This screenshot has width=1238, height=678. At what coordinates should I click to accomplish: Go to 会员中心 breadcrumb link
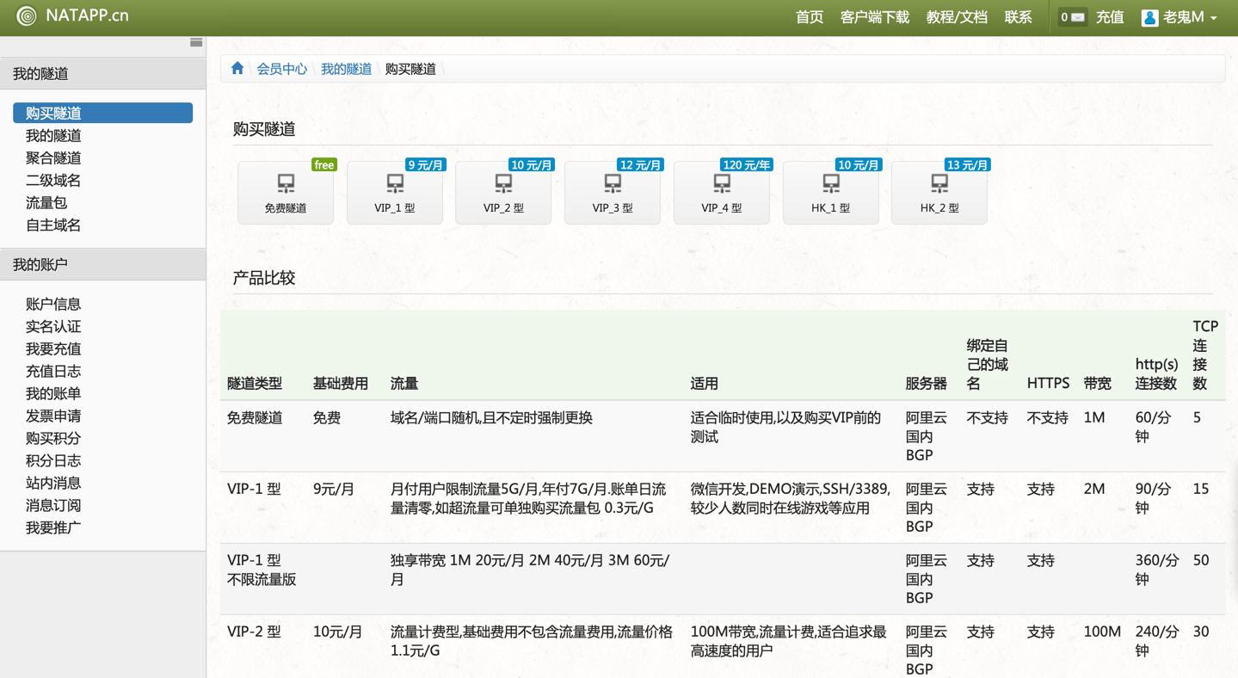281,69
